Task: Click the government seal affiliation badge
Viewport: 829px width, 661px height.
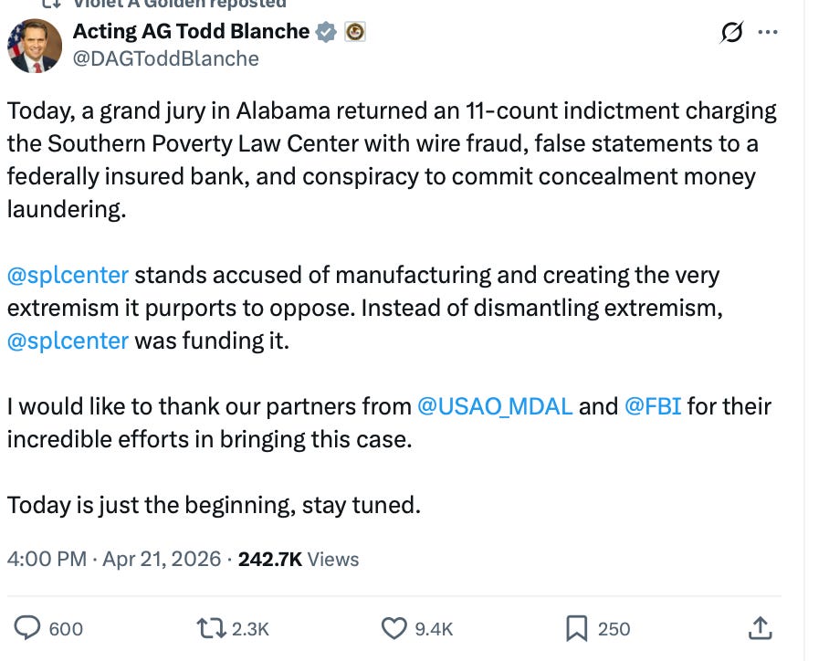Action: [354, 32]
